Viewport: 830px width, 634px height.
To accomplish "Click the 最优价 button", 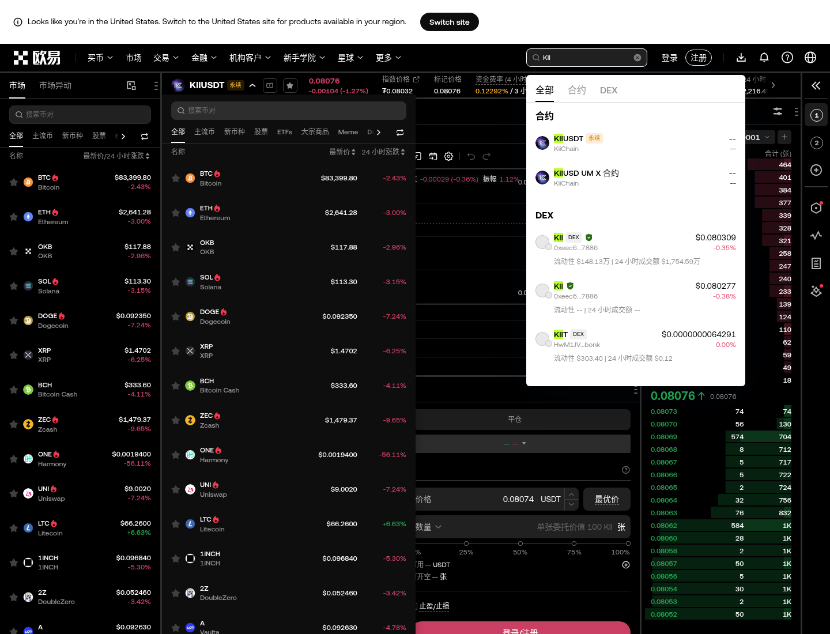I will [x=607, y=499].
